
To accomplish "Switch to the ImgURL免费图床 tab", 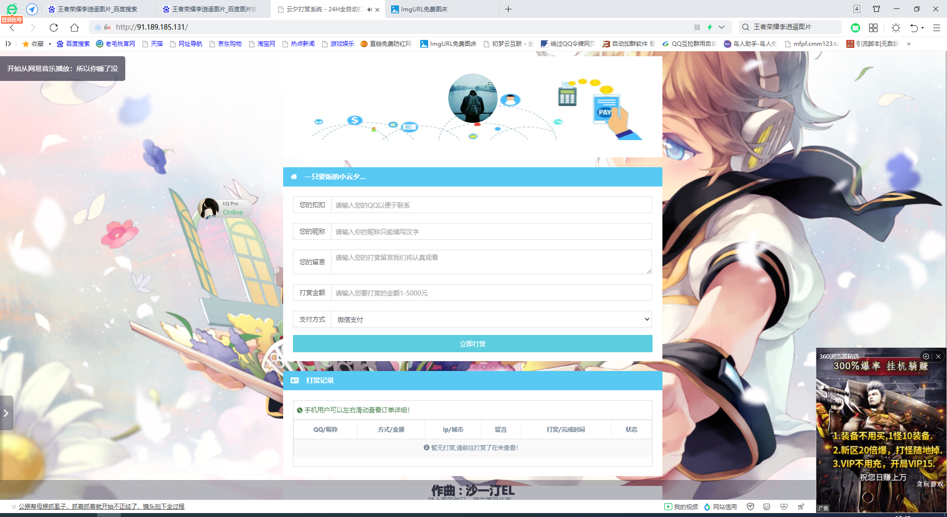I will (424, 9).
